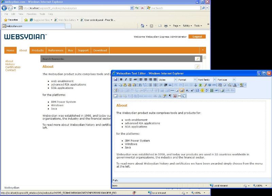The image size is (272, 196).
Task: Toggle bold in the text editor
Action: point(121,80)
